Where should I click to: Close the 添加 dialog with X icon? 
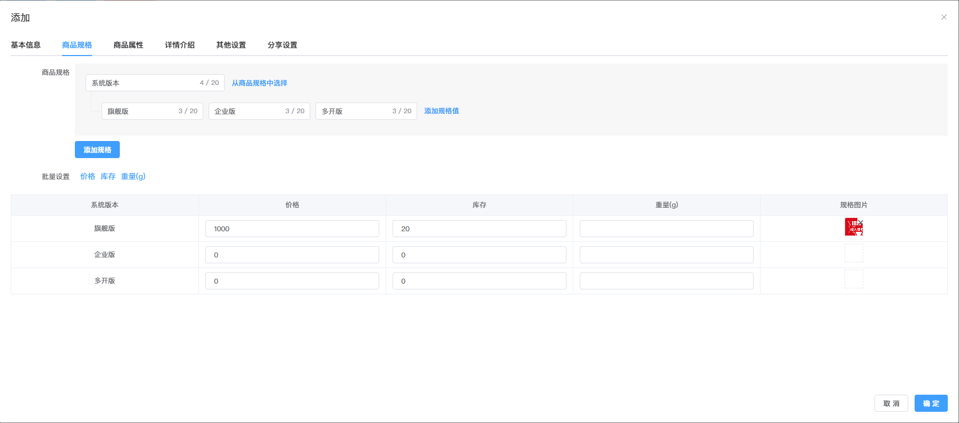tap(944, 17)
